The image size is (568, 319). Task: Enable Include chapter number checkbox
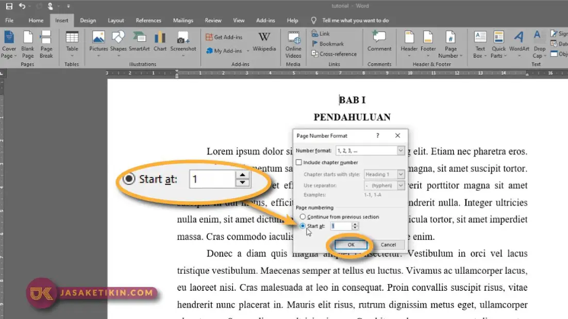pos(299,163)
